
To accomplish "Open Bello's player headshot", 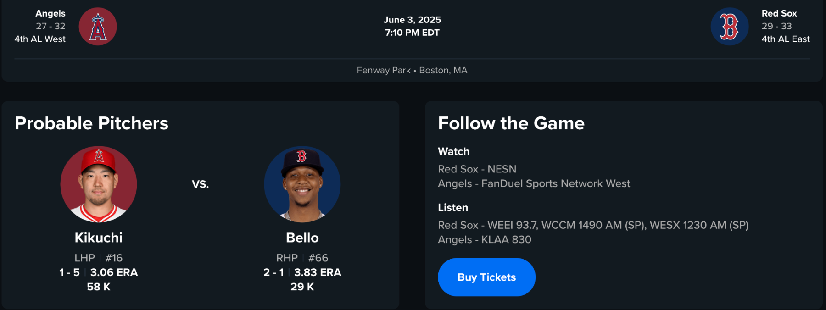I will (302, 184).
